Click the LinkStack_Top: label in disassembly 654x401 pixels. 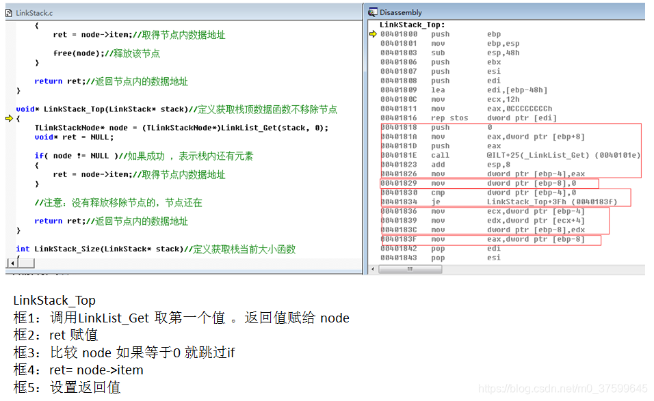[412, 25]
